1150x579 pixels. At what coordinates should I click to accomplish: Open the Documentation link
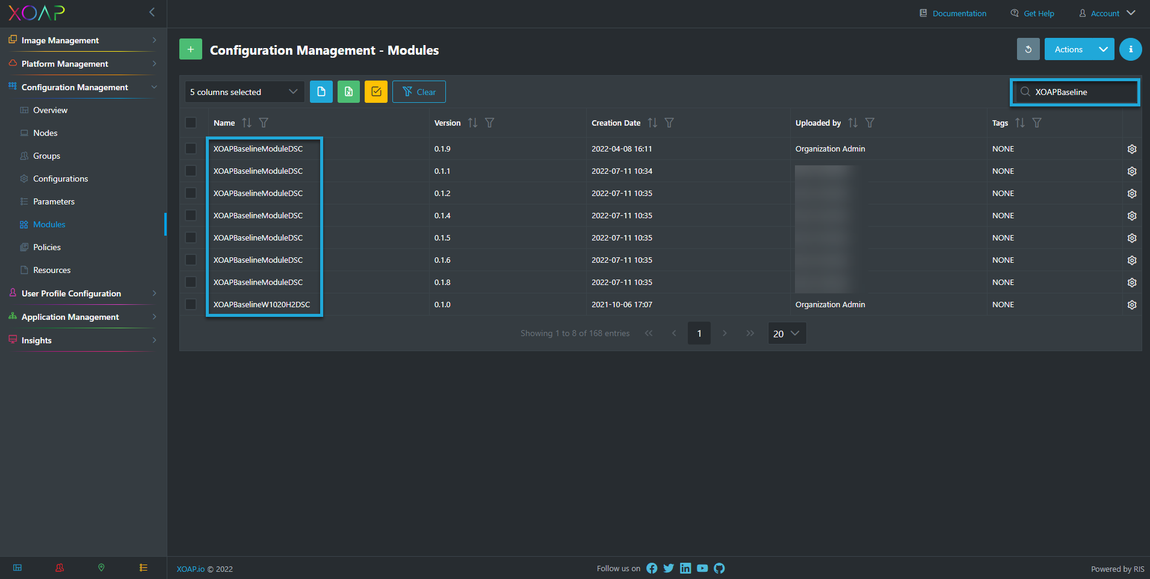tap(953, 13)
